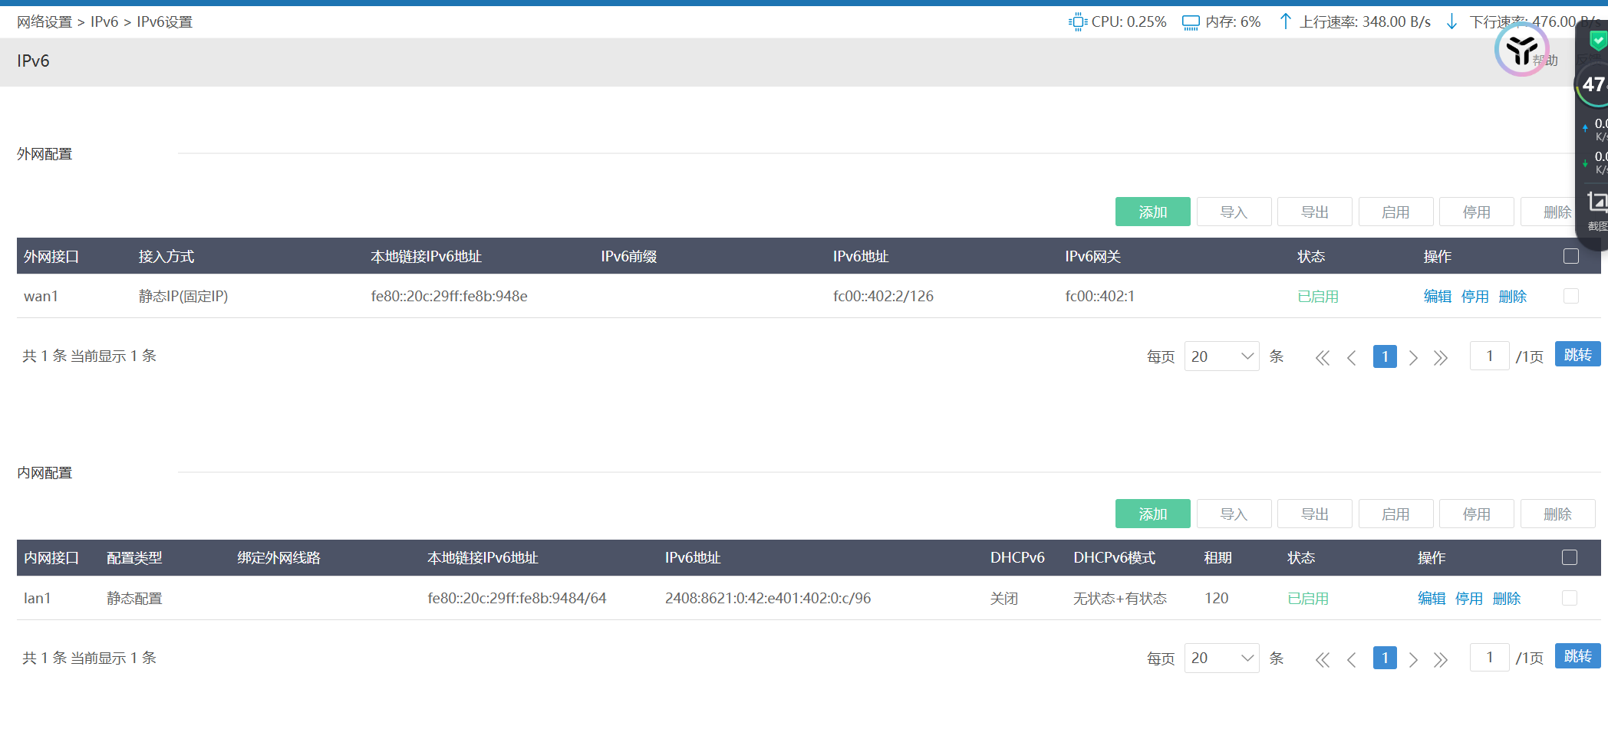Go to previous page in LAN table pagination
The image size is (1608, 729).
pyautogui.click(x=1352, y=659)
